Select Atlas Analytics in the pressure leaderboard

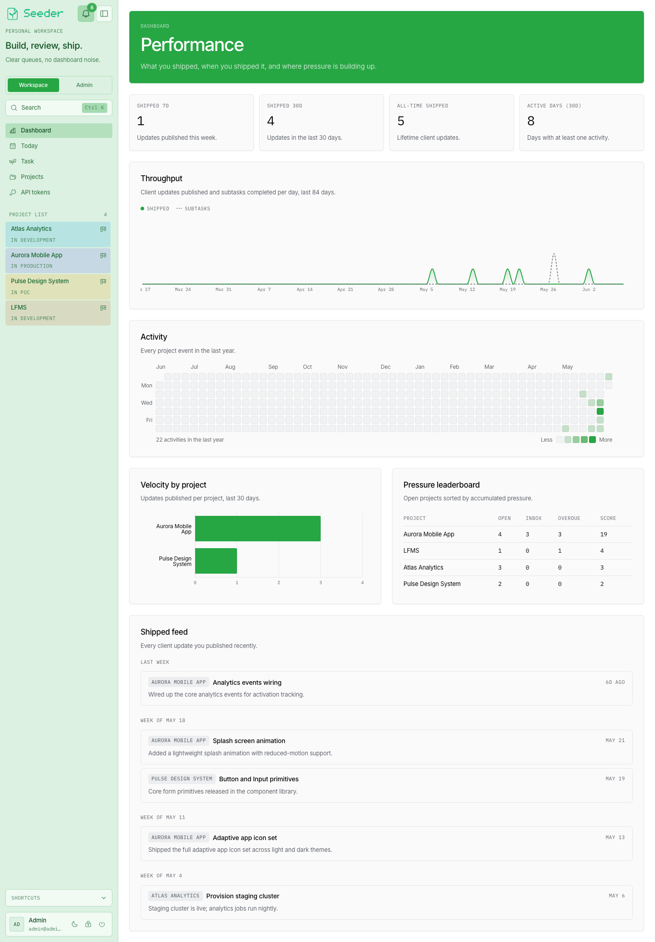[423, 568]
